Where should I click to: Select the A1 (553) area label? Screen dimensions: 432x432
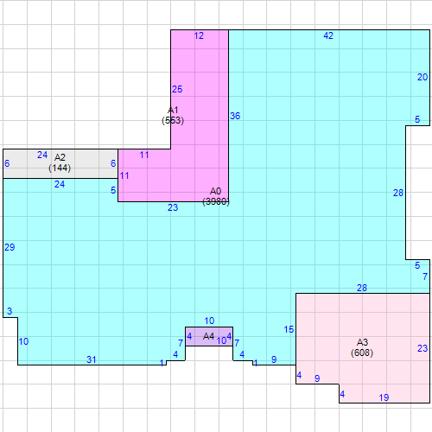pyautogui.click(x=173, y=115)
